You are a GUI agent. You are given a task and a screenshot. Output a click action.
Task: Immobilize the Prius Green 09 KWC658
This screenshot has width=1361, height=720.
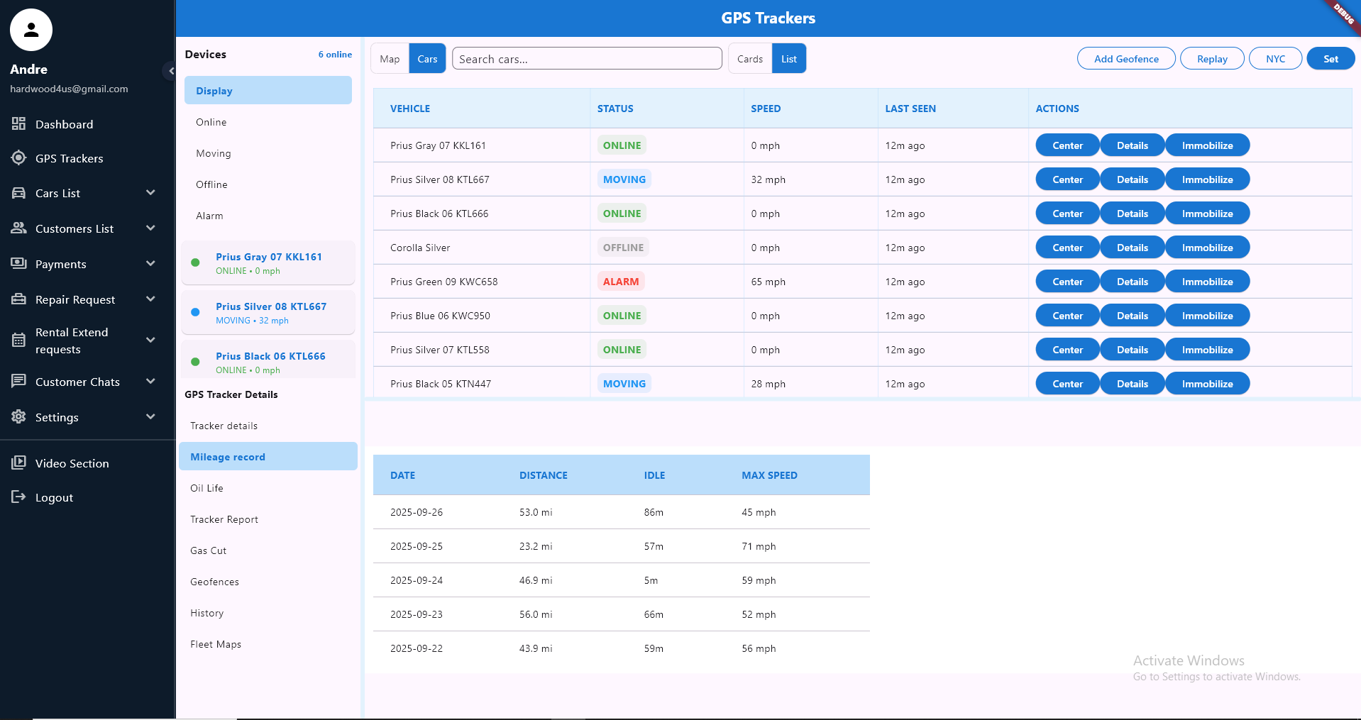pyautogui.click(x=1206, y=282)
